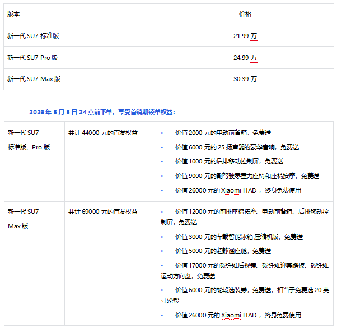This screenshot has height=328, width=337.
Task: Click '标准版、Pro 版' in benefits table
Action: (29, 147)
